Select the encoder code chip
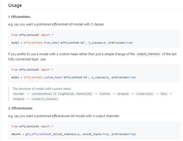183x141 pixels. pyautogui.click(x=19, y=94)
